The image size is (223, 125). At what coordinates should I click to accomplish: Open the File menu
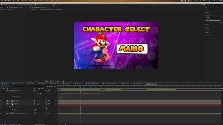pyautogui.click(x=14, y=1)
